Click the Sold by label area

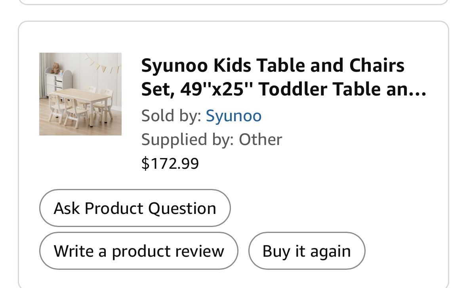click(x=170, y=115)
